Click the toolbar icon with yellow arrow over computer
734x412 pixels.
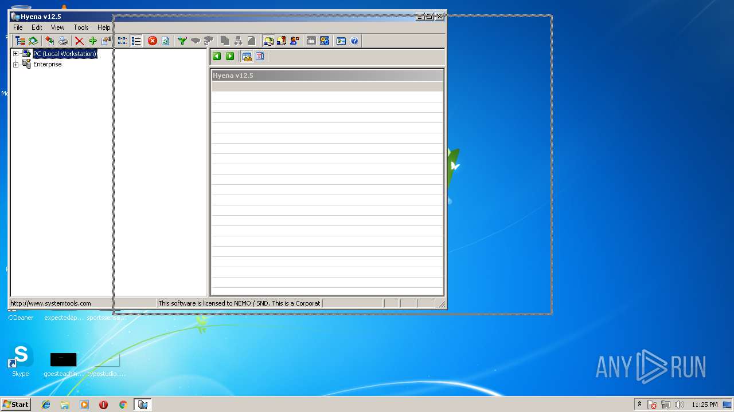[268, 41]
